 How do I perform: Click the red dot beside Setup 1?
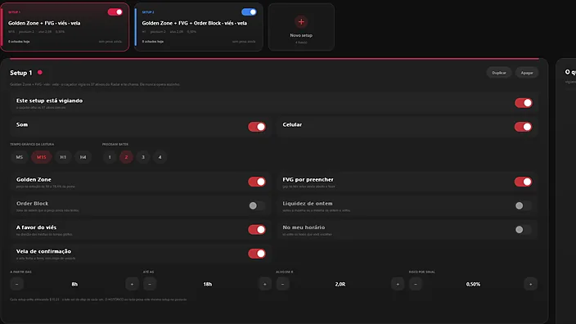[x=40, y=72]
